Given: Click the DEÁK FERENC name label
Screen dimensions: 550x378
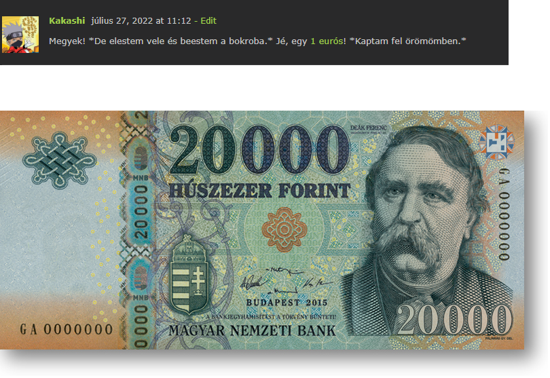Looking at the screenshot, I should [368, 128].
